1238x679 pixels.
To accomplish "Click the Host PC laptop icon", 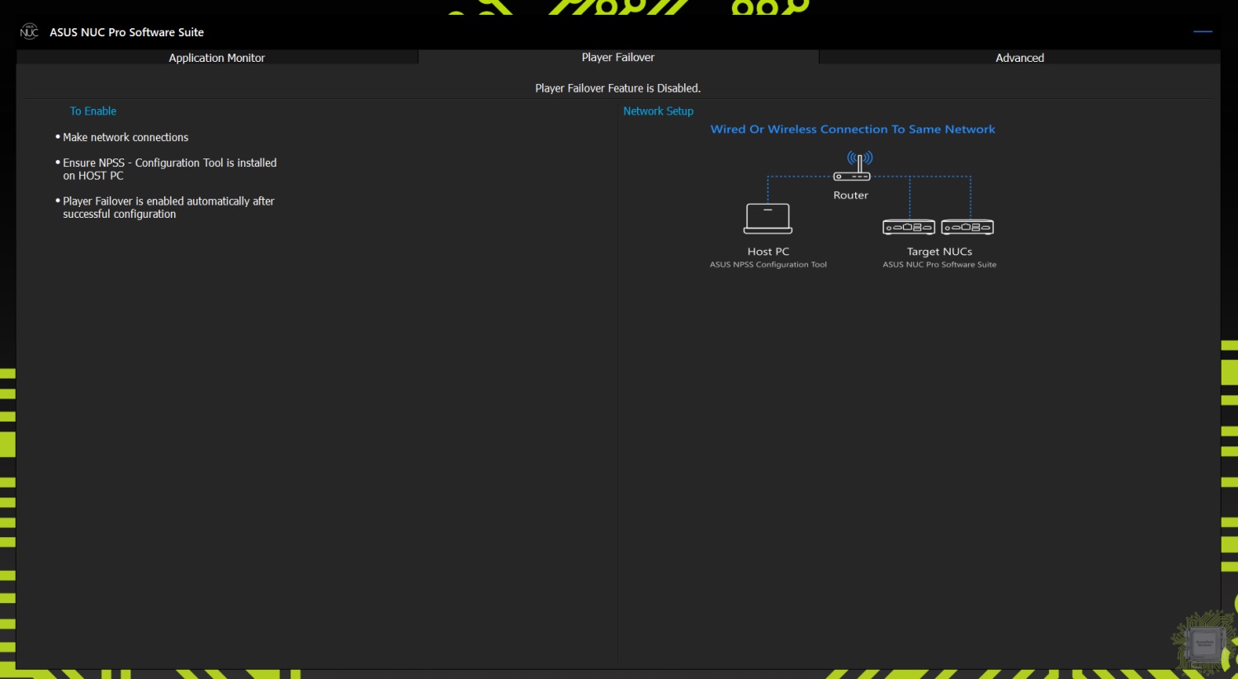I will click(x=768, y=219).
